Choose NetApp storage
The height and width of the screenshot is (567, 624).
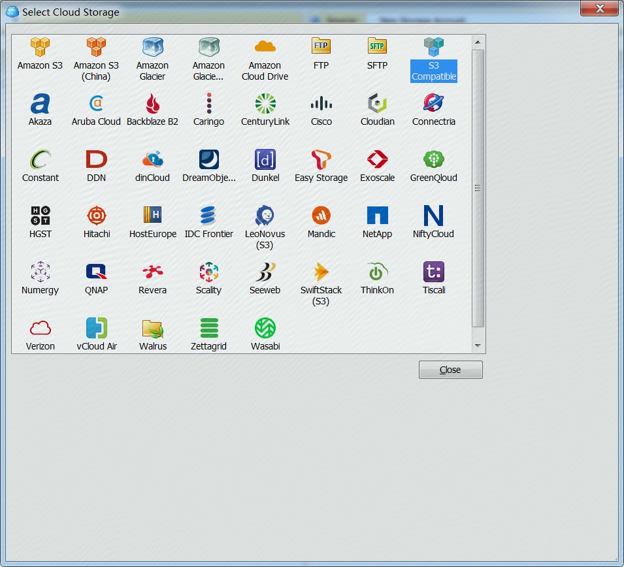(377, 216)
